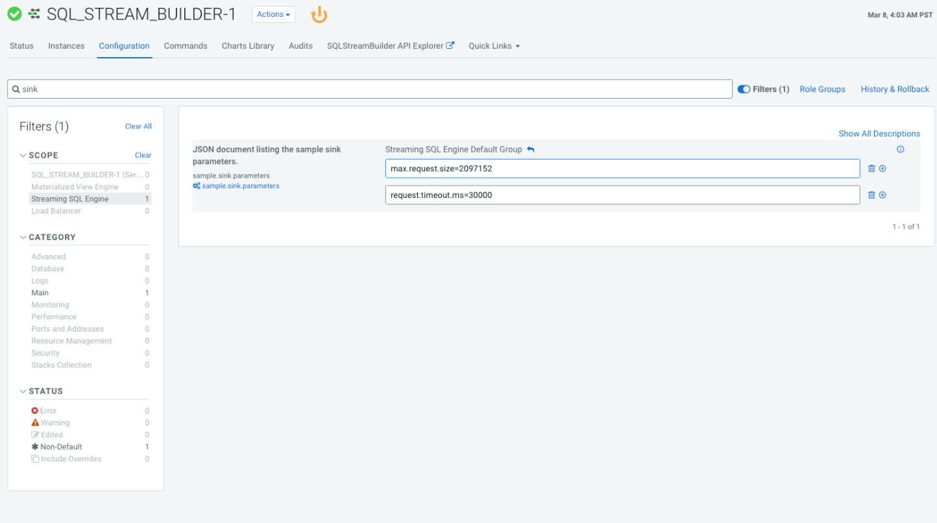Click the Filters (1) panel heading

point(44,127)
